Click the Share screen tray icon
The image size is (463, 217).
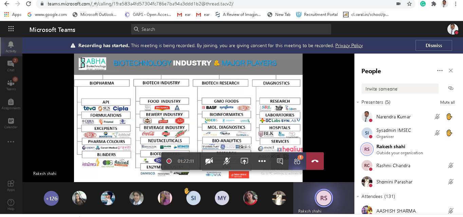tap(244, 161)
